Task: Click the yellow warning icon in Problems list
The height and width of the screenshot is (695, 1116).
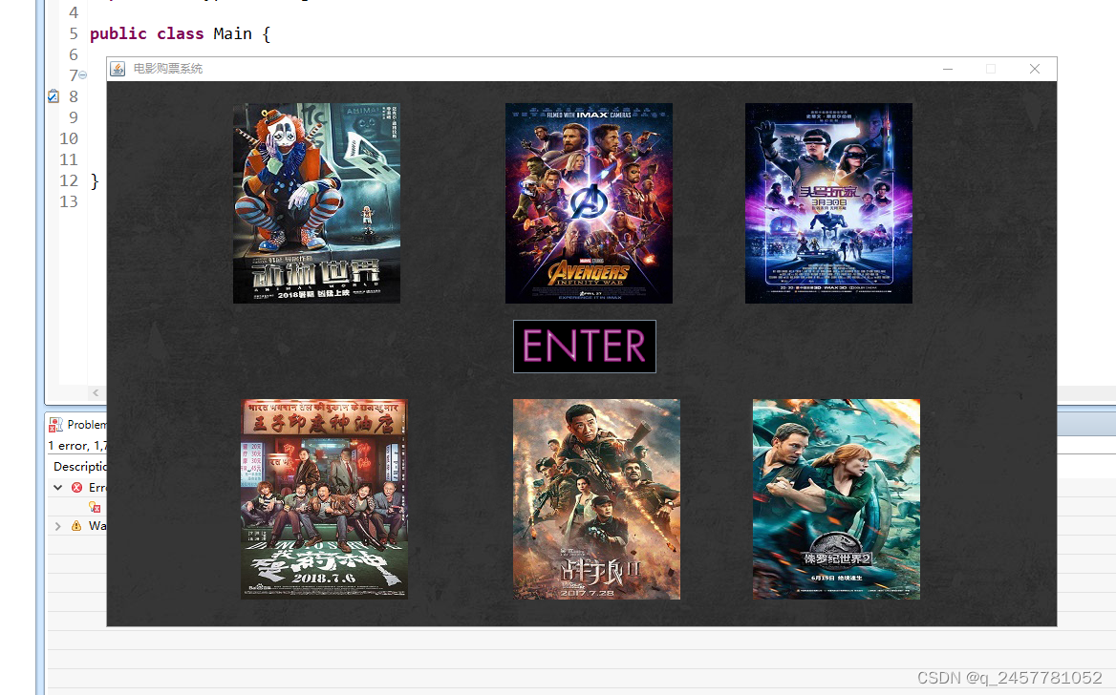Action: coord(76,526)
